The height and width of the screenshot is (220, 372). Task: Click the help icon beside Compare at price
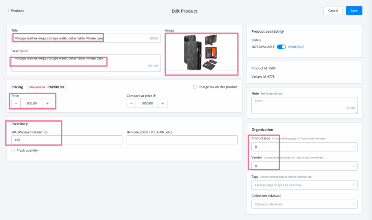(154, 96)
